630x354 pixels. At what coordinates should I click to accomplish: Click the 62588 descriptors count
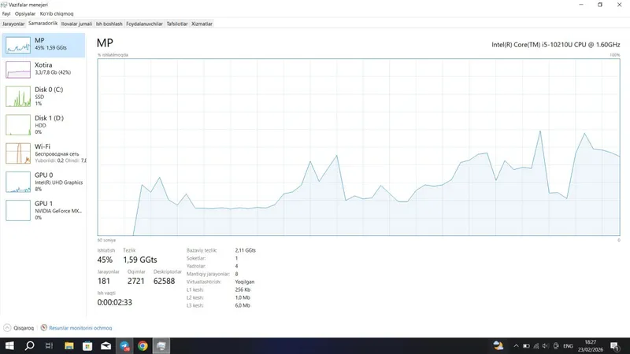pyautogui.click(x=165, y=282)
